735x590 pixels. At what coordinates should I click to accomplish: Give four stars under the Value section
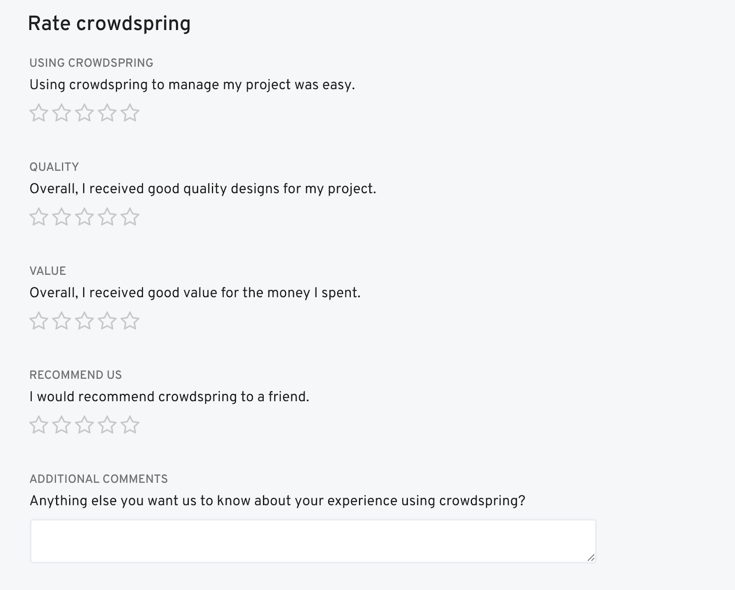(x=108, y=320)
